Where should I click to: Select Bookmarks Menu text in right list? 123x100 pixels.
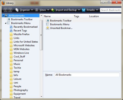click(x=60, y=24)
